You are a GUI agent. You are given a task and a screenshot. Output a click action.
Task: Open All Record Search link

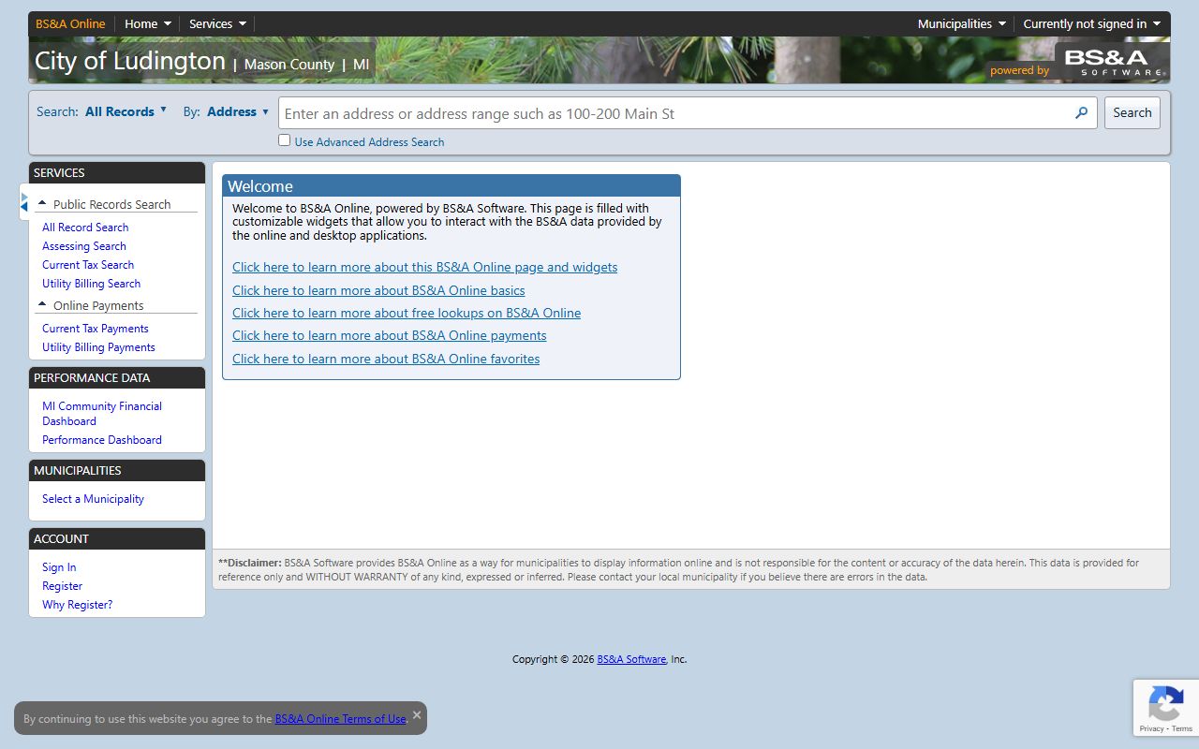tap(85, 228)
